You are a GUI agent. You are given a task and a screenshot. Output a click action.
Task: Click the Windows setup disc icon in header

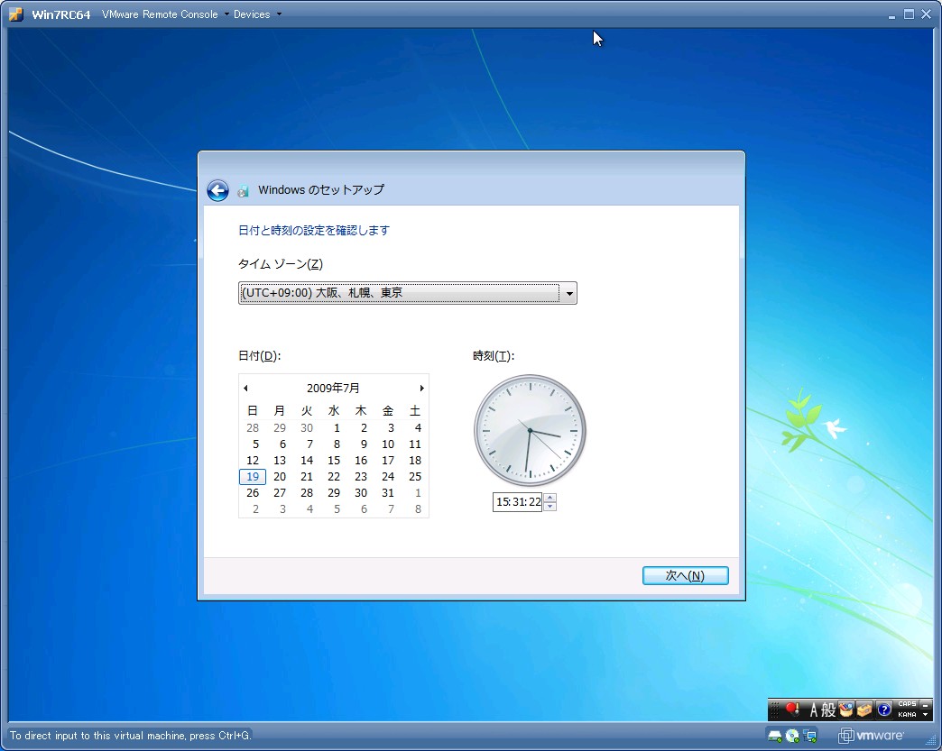(x=243, y=191)
